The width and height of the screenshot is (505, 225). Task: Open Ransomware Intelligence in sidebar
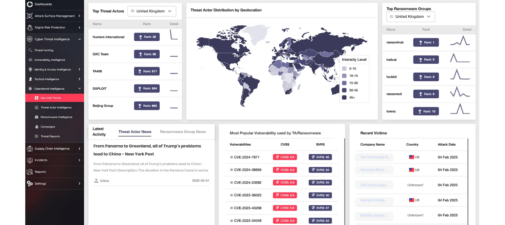56,117
